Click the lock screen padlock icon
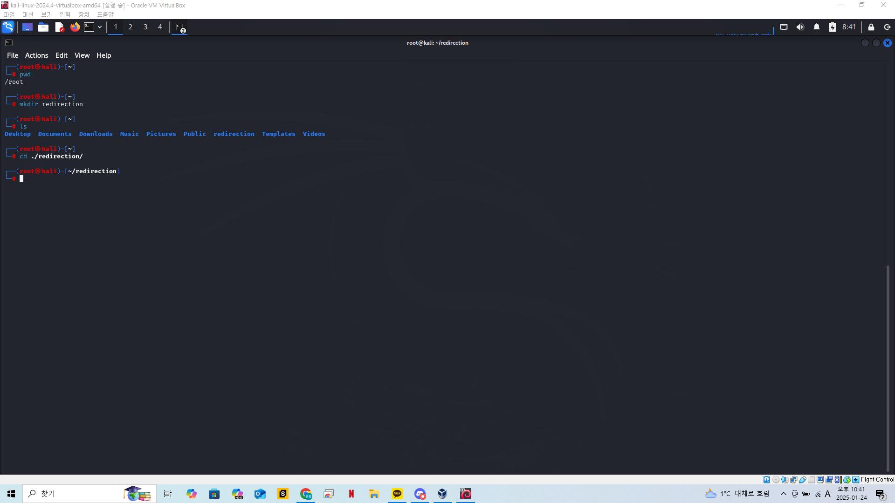The width and height of the screenshot is (895, 503). [871, 27]
